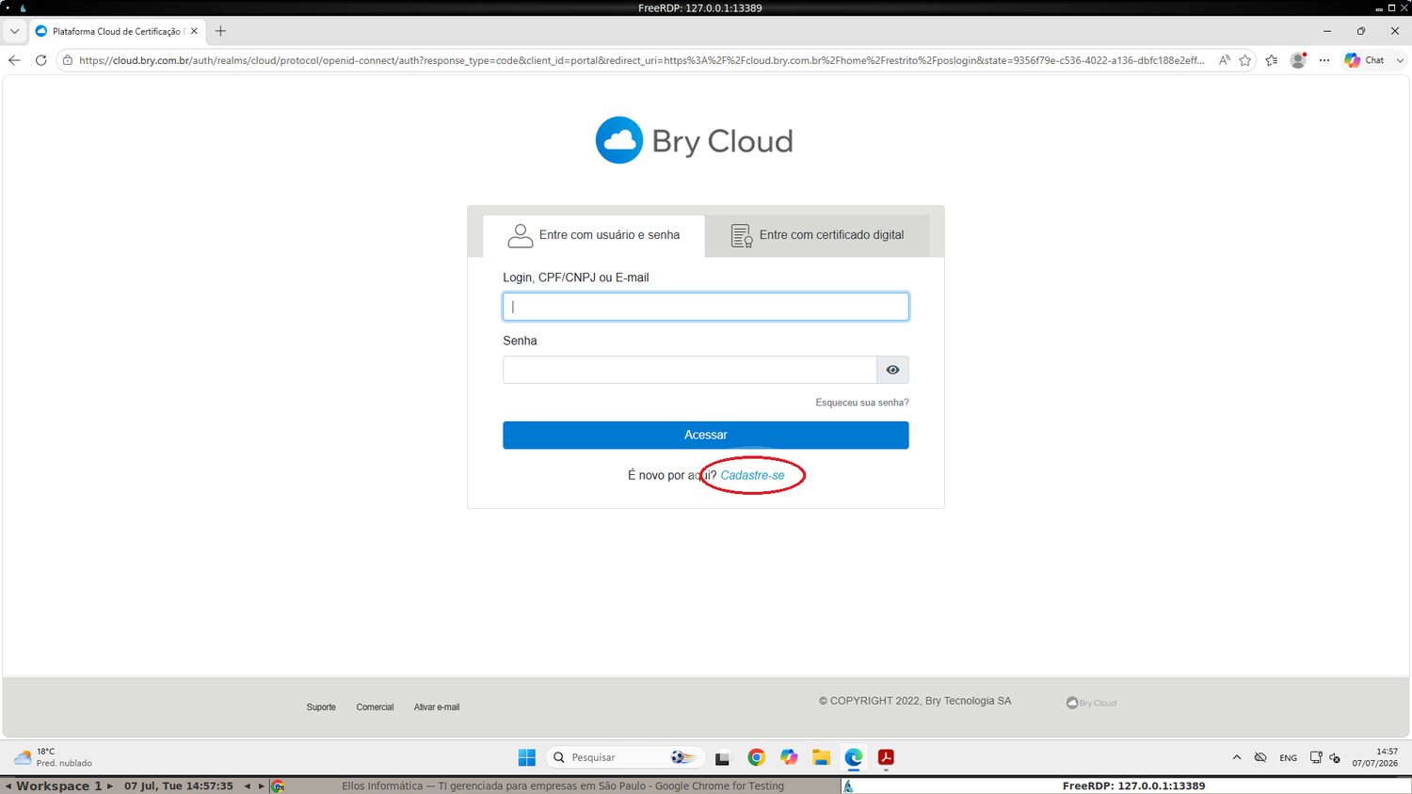Open the Cadastre-se signup link
This screenshot has height=794, width=1412.
(x=752, y=475)
